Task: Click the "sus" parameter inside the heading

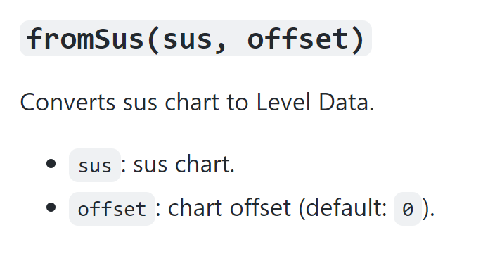Action: coord(188,40)
